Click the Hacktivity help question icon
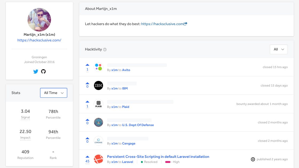Viewport: 299px width, 168px height. pyautogui.click(x=105, y=49)
